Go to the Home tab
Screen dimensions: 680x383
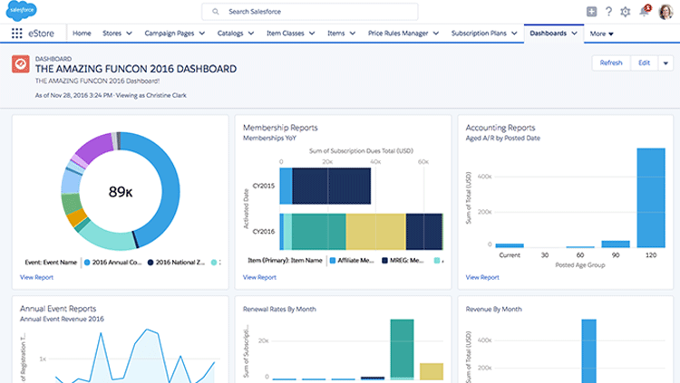(82, 34)
